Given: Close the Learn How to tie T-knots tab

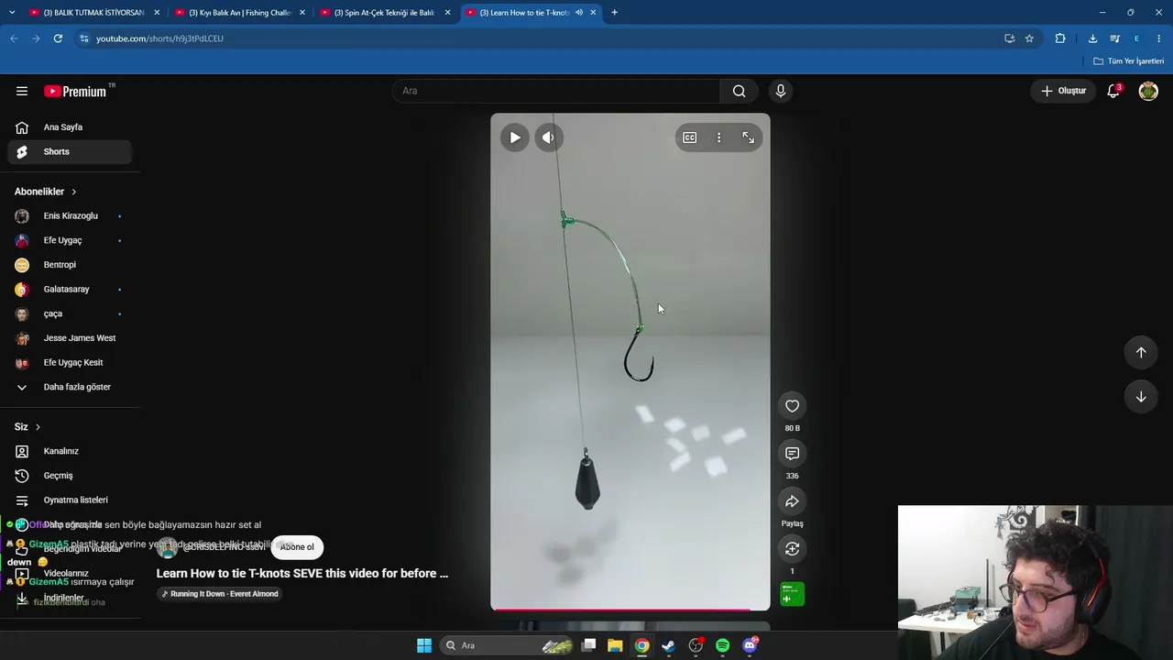Looking at the screenshot, I should (x=593, y=13).
